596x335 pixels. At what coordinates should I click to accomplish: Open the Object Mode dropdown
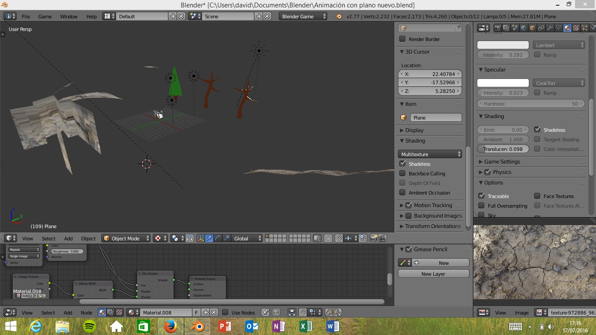126,239
